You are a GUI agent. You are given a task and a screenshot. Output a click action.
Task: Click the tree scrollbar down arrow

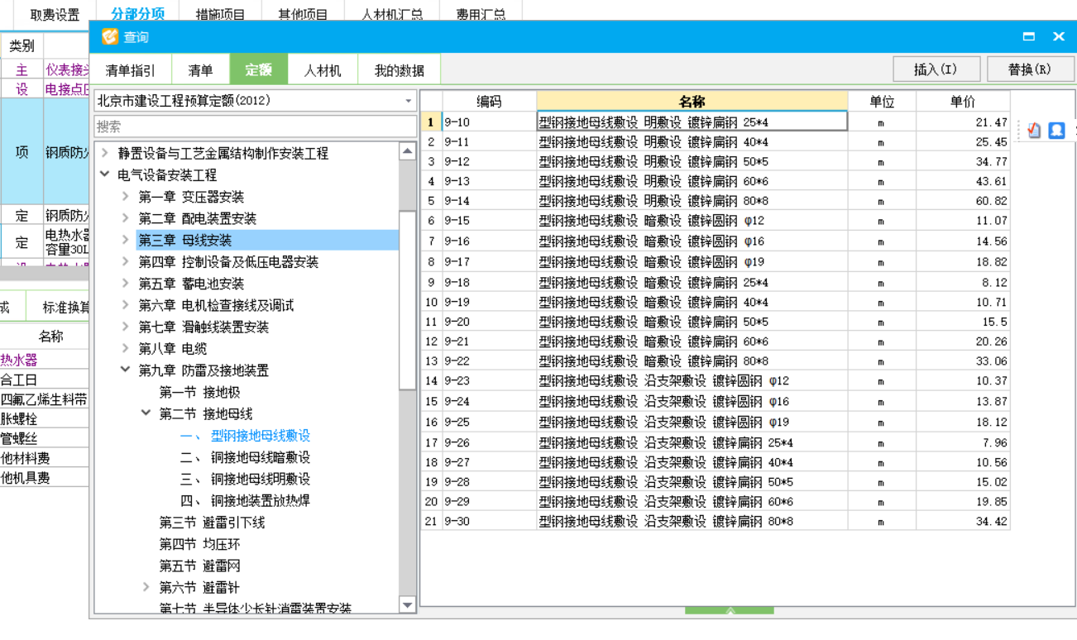click(407, 605)
